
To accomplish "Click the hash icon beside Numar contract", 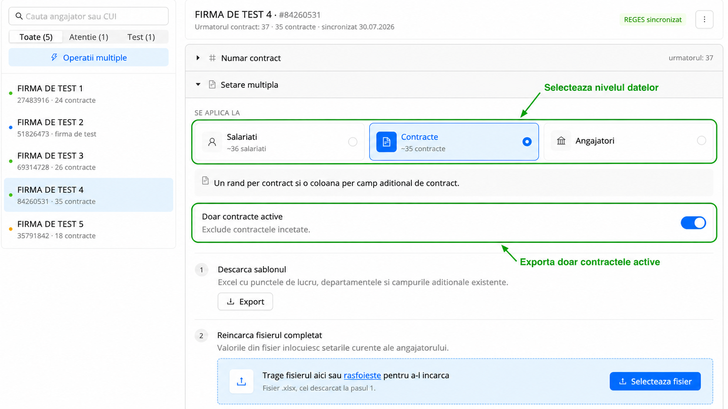I will 212,58.
